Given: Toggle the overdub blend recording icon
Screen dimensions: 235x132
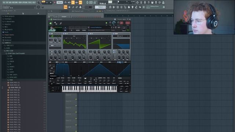Looking at the screenshot, I should (77, 3).
